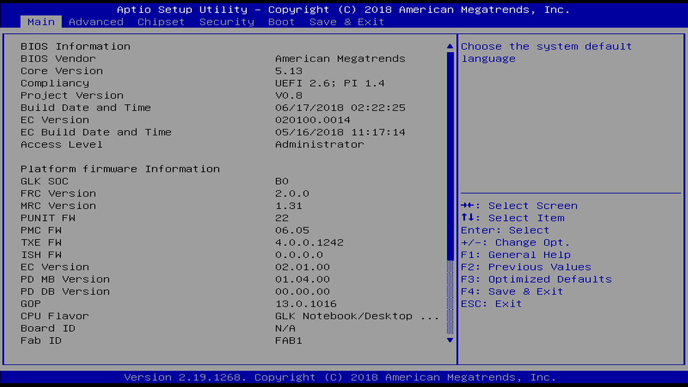Viewport: 688px width, 387px height.
Task: Open the Save & Exit tab
Action: pos(347,22)
